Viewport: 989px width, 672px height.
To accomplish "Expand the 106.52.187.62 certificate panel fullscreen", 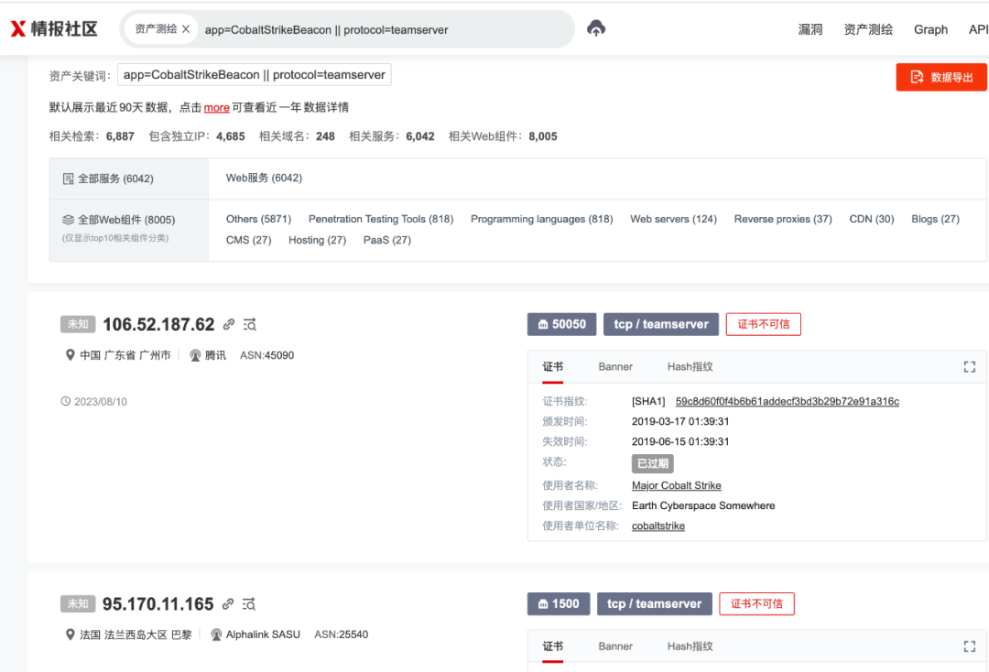I will tap(970, 367).
